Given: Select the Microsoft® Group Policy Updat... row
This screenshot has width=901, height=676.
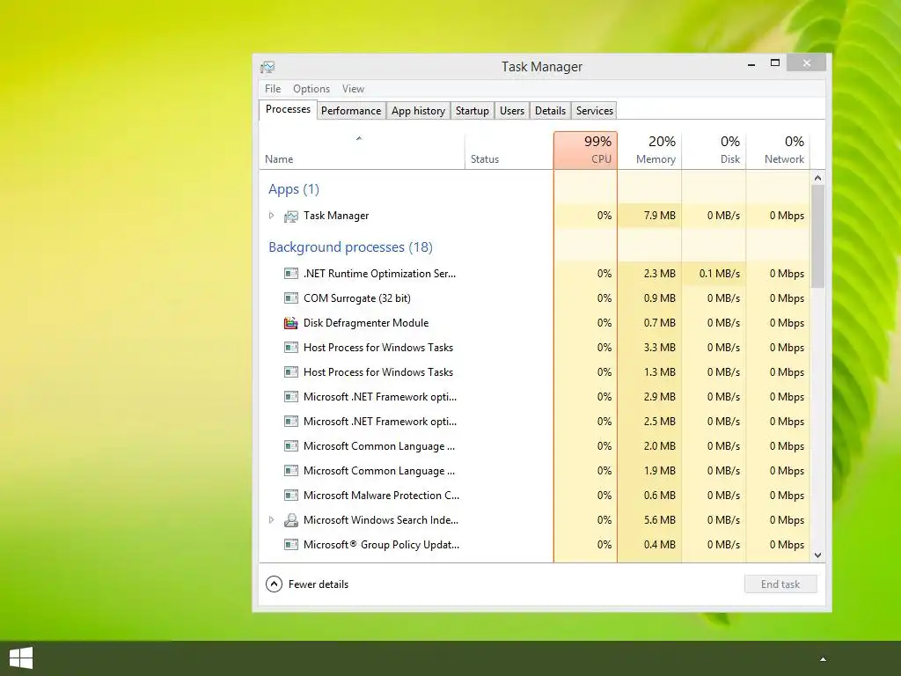Looking at the screenshot, I should [534, 545].
